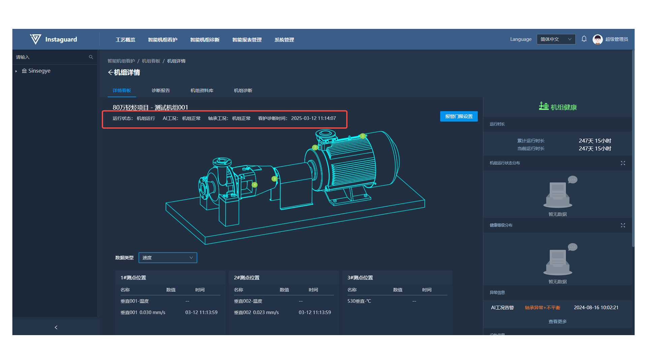The height and width of the screenshot is (364, 647).
Task: Switch to the 详情看板 tab
Action: [x=122, y=90]
